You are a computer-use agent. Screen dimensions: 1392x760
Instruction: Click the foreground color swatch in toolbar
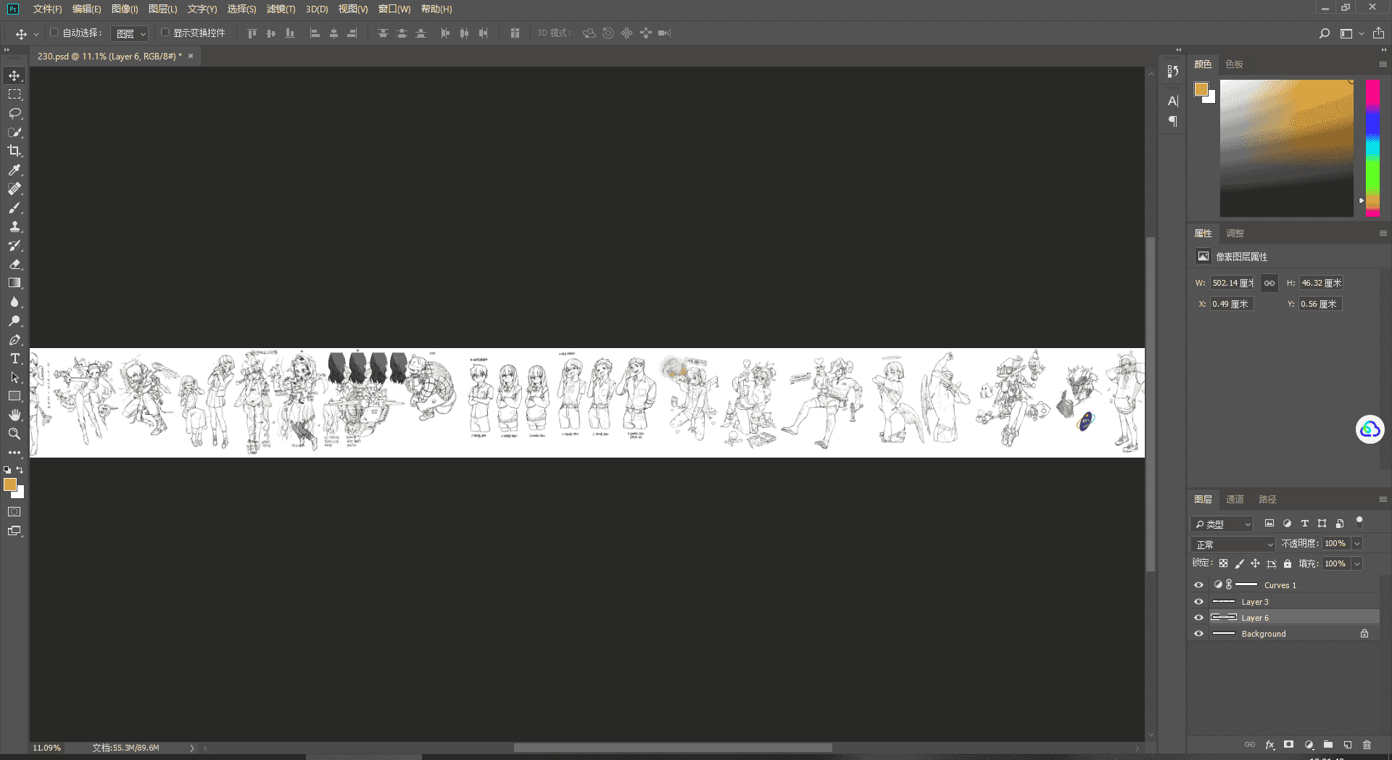pyautogui.click(x=10, y=484)
